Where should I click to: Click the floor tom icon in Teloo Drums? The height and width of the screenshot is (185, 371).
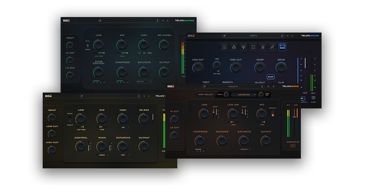point(263,47)
